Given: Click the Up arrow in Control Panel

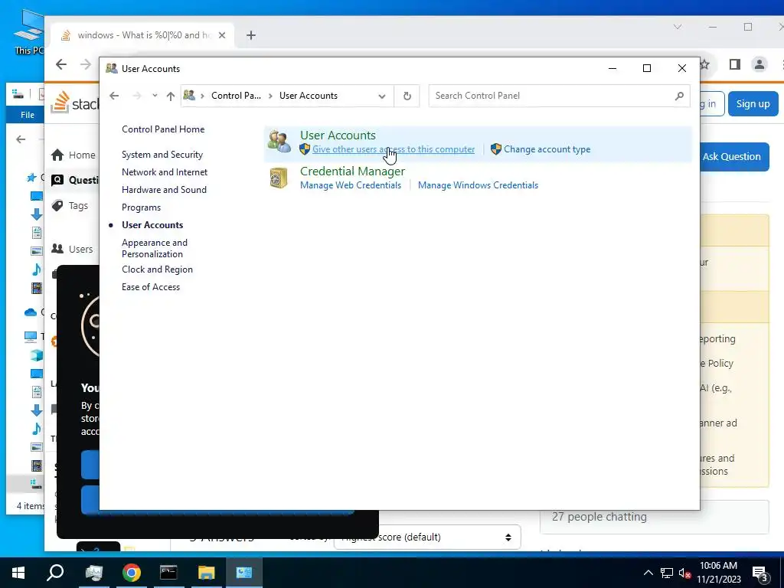Looking at the screenshot, I should pos(171,96).
